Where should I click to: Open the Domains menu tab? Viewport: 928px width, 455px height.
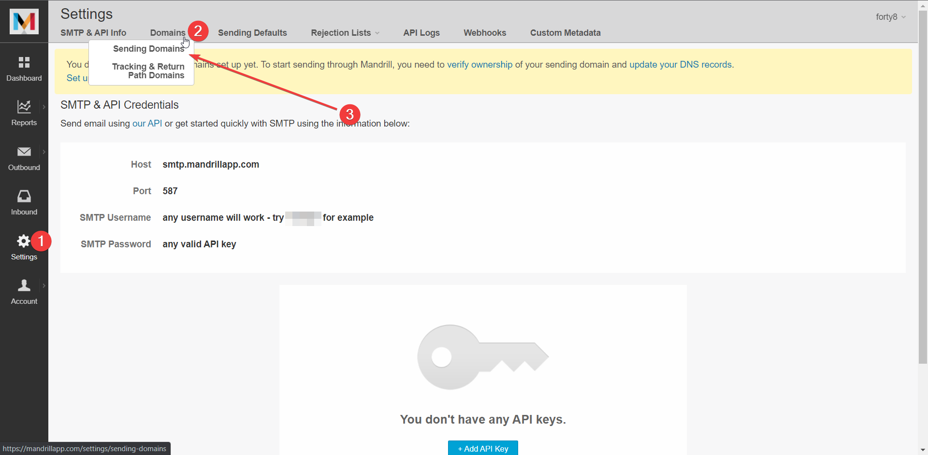168,33
